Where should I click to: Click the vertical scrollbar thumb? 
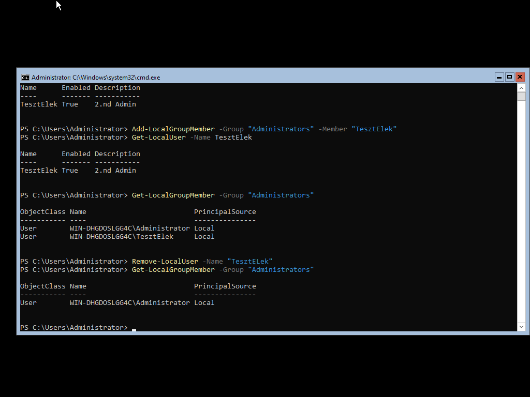tap(521, 96)
